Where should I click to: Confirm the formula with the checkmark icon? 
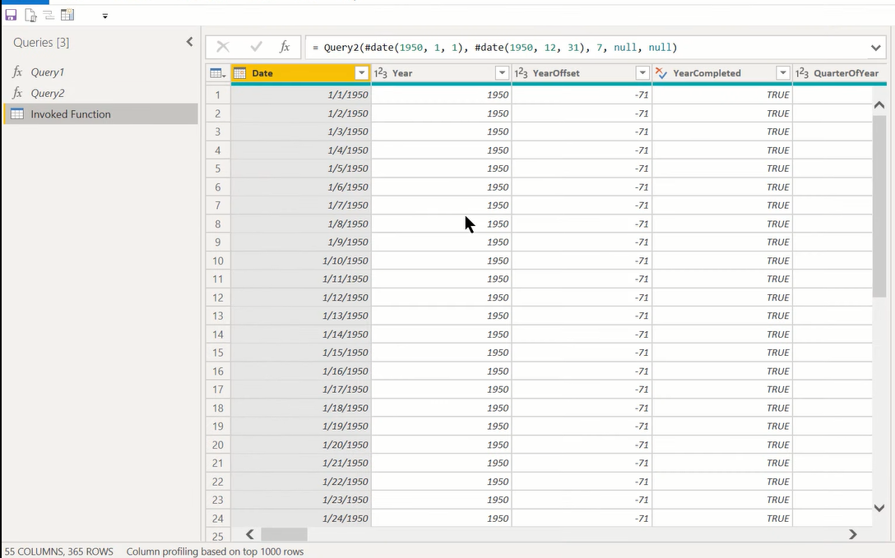click(257, 47)
